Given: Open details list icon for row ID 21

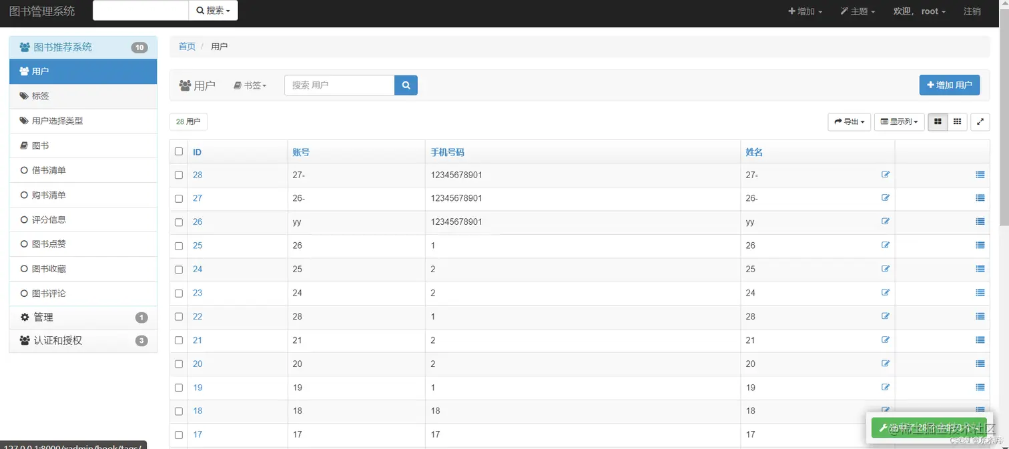Looking at the screenshot, I should coord(980,340).
